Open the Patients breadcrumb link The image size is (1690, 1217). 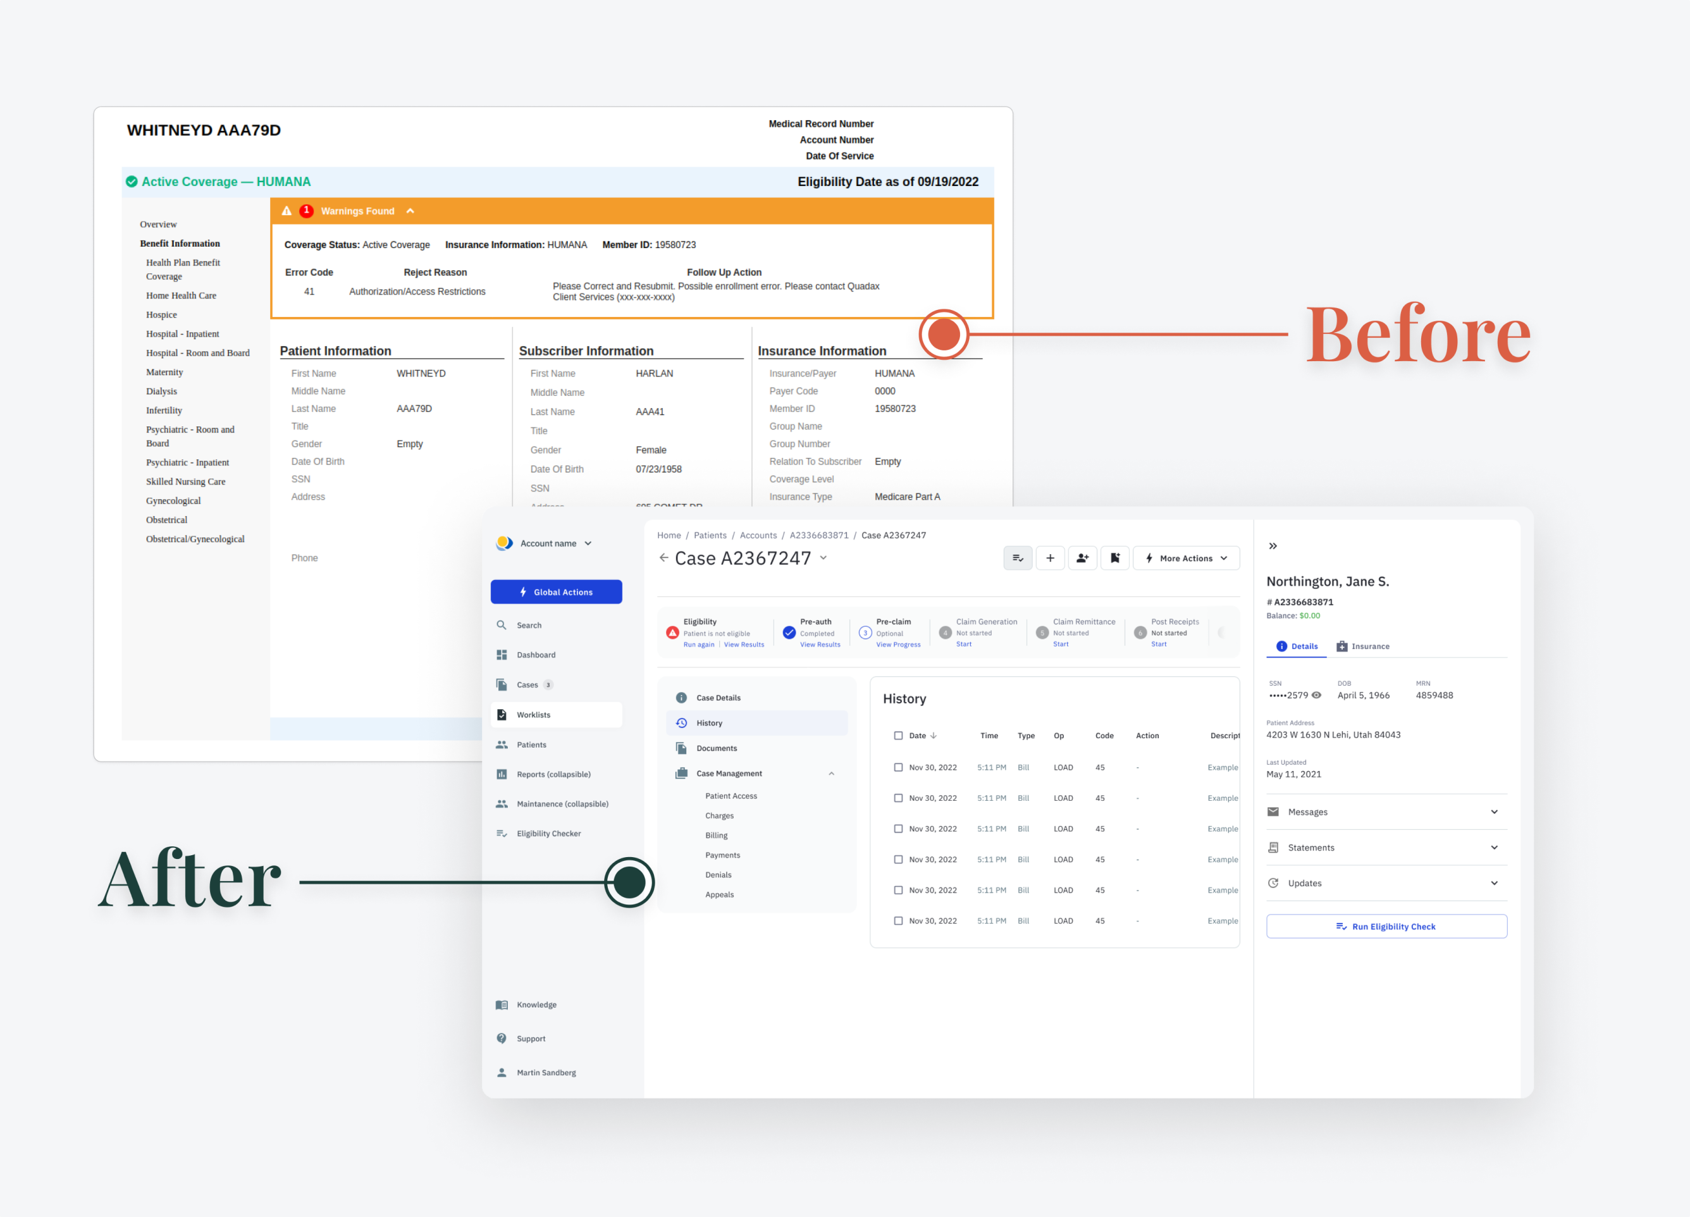coord(710,535)
